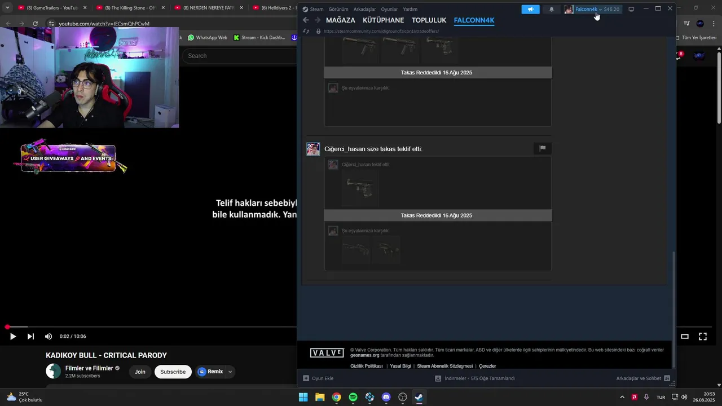Open Stream - Kick Dashboard bookmark
The image size is (722, 406).
259,38
